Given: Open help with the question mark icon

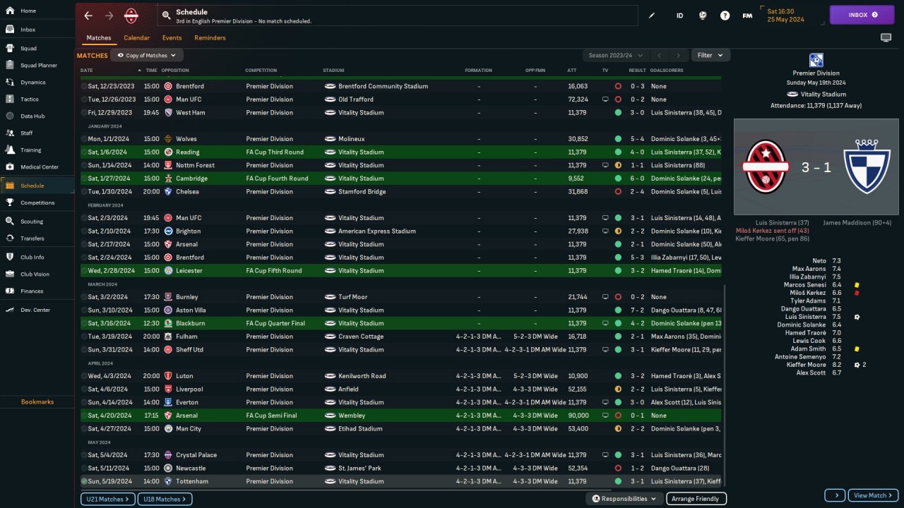Looking at the screenshot, I should (x=725, y=16).
